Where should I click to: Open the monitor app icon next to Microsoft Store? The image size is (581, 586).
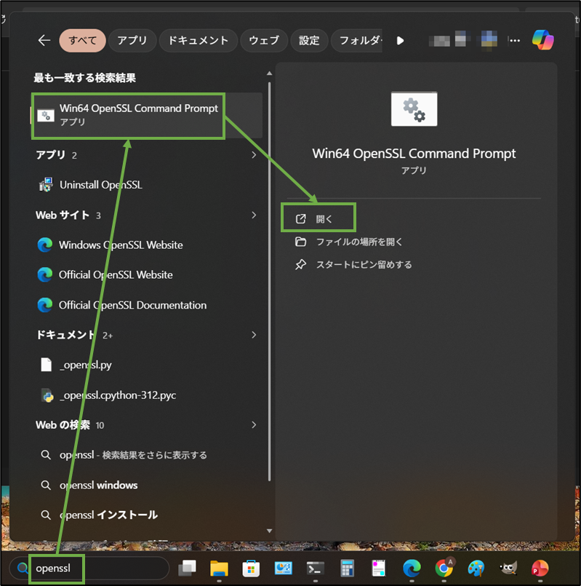click(x=284, y=569)
